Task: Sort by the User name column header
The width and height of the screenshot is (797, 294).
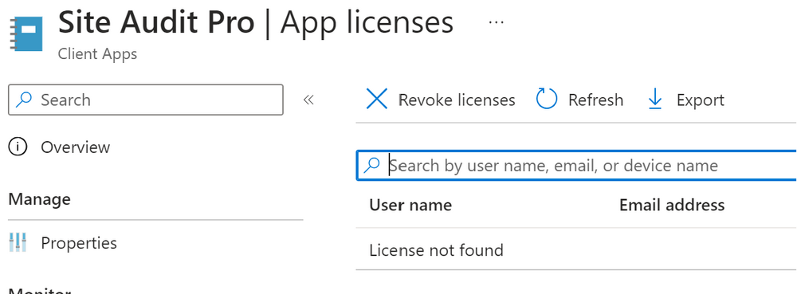Action: tap(410, 205)
